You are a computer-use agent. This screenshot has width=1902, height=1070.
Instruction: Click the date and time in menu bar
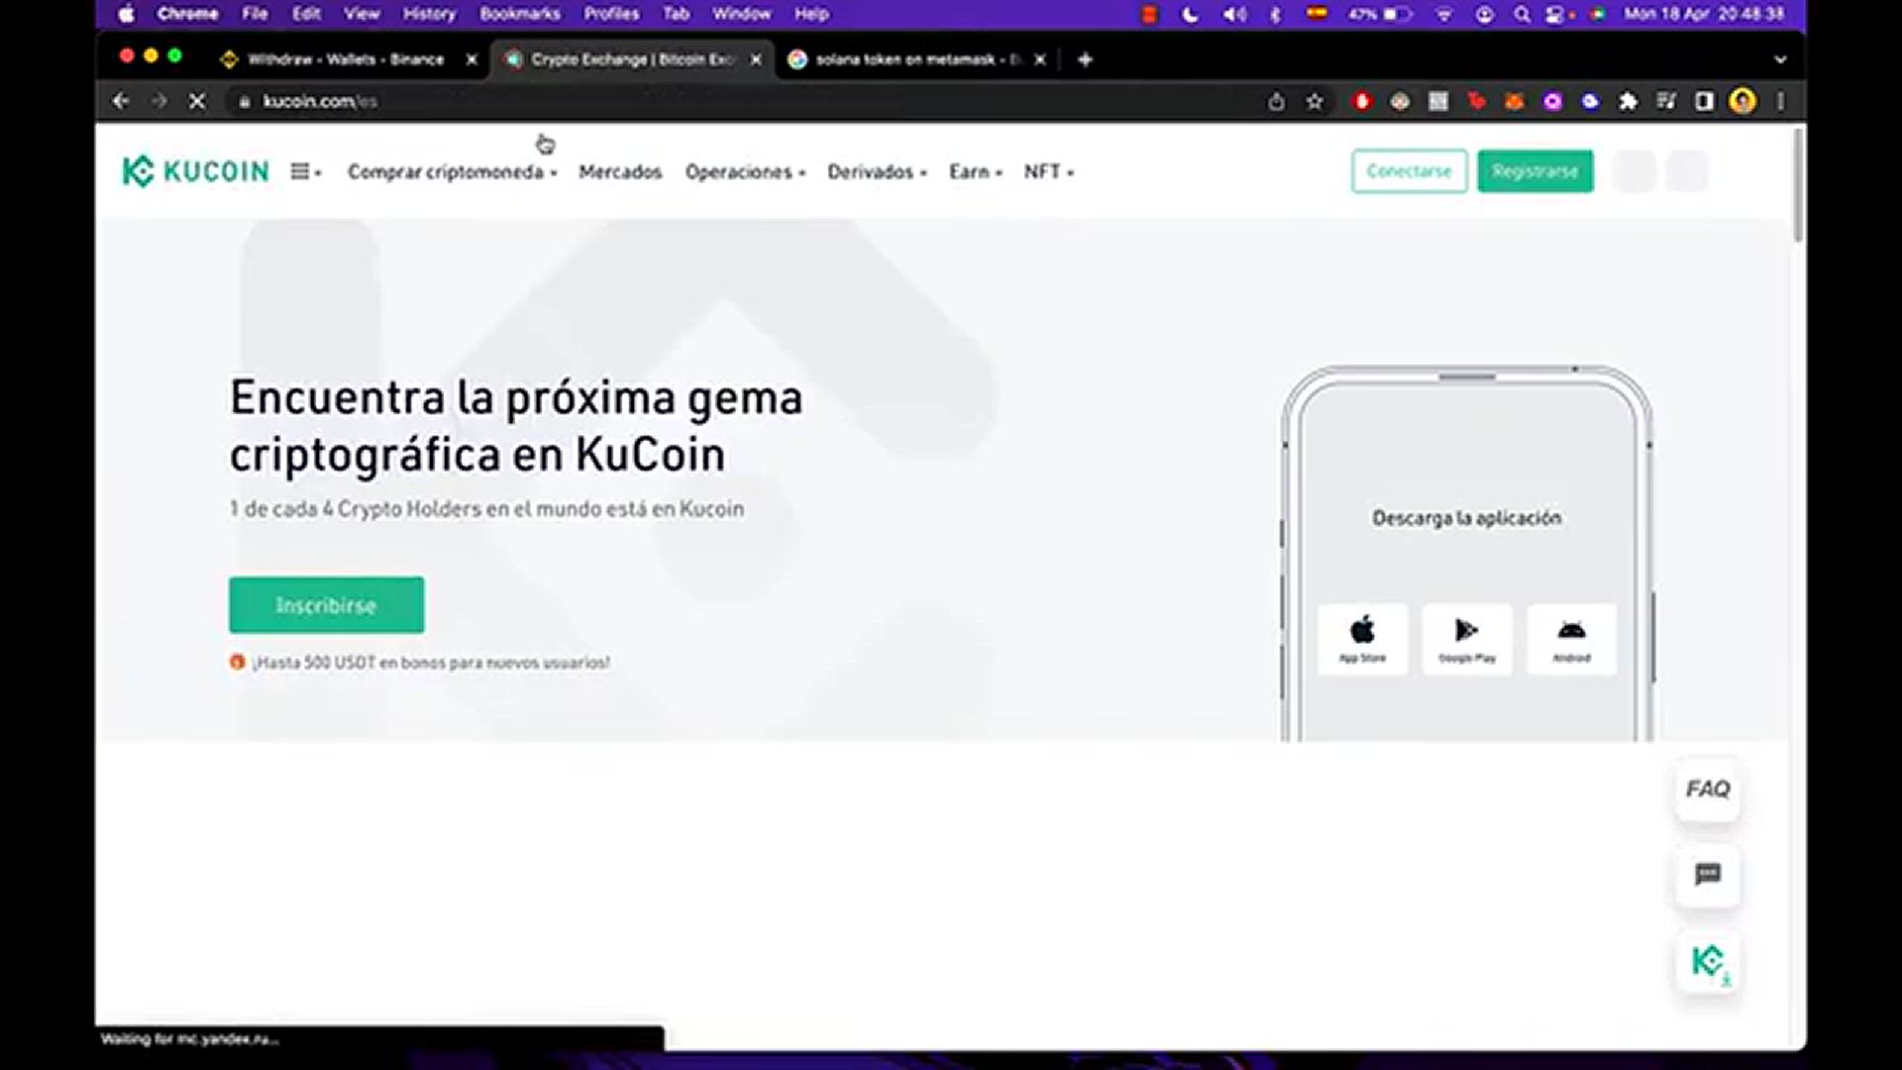[x=1704, y=14]
